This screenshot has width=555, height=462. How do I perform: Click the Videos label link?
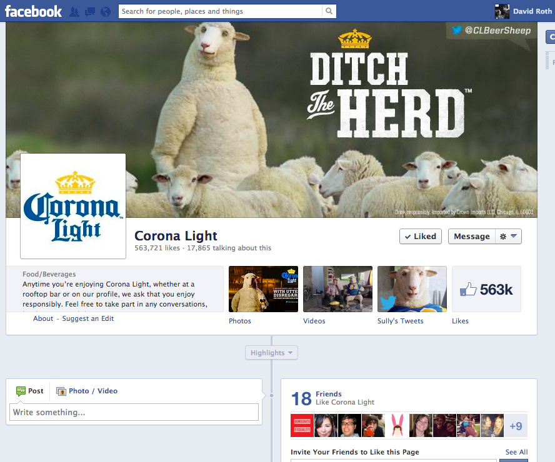[314, 321]
